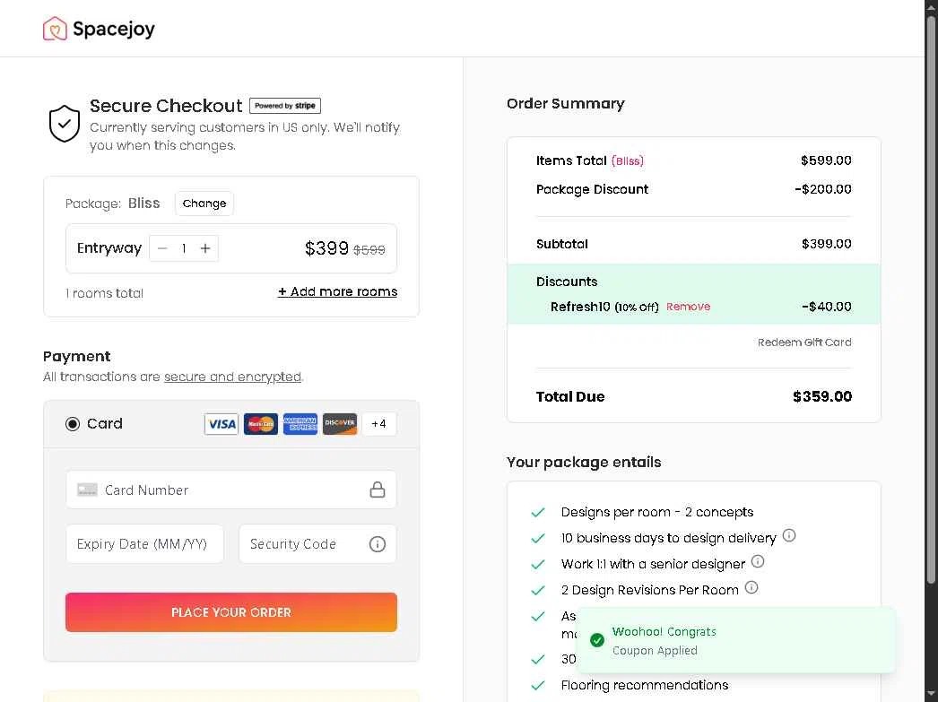The height and width of the screenshot is (702, 938).
Task: Click checkmark beside 2 Design Revisions Per Room
Action: coord(538,590)
